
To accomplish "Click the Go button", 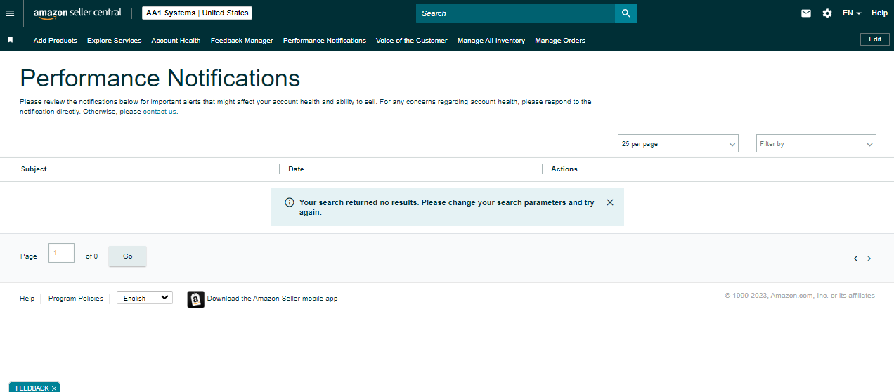I will [x=128, y=256].
